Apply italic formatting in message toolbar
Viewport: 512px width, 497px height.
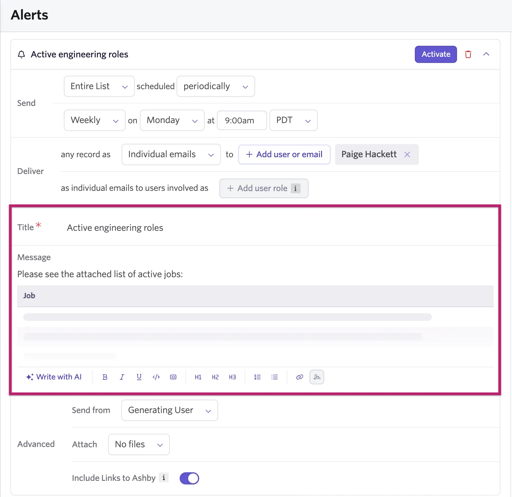[x=122, y=377]
